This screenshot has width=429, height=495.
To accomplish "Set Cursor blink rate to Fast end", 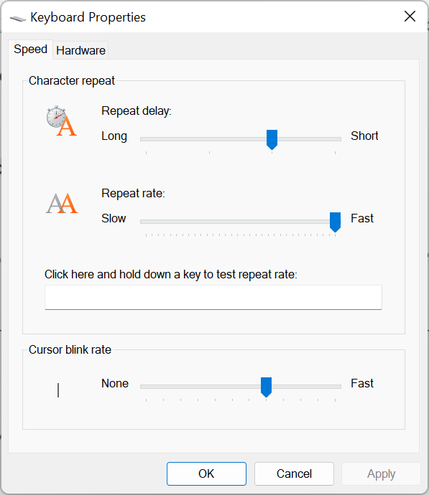I will (x=335, y=387).
